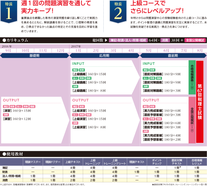Click the red 第67回税理士試験 banner
The height and width of the screenshot is (186, 207).
pyautogui.click(x=200, y=102)
